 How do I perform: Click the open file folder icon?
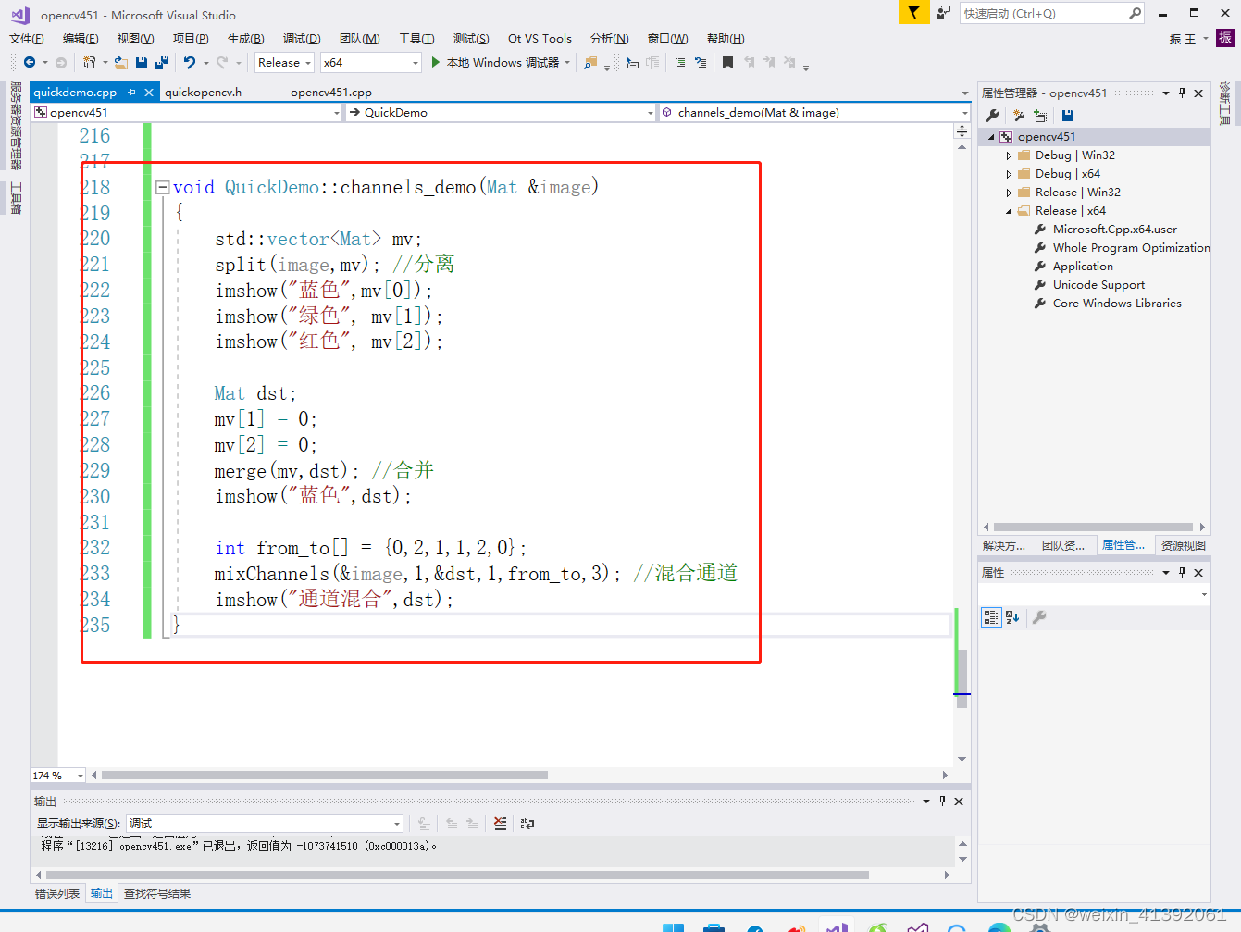120,62
